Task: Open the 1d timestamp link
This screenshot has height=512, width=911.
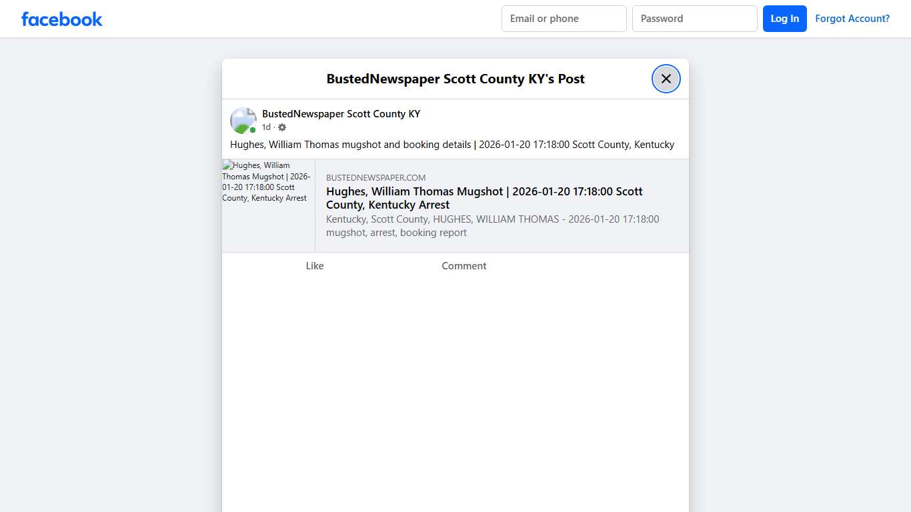Action: pyautogui.click(x=265, y=127)
